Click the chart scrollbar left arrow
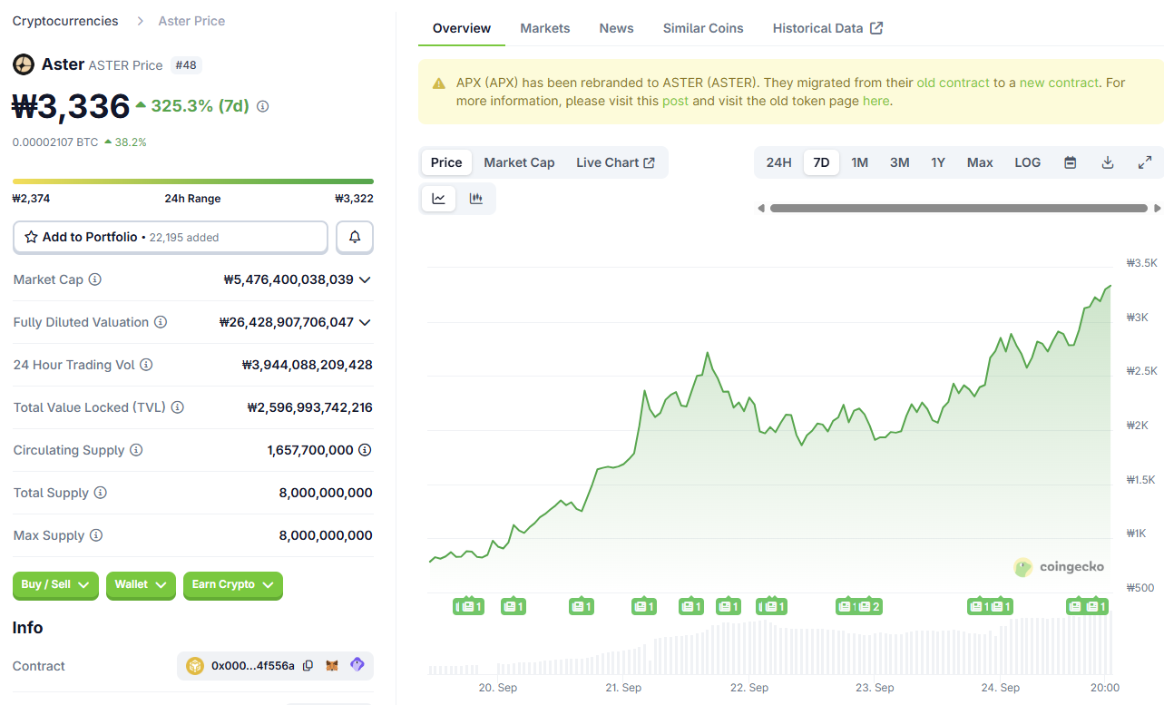Screen dimensions: 1164x705 click(761, 209)
